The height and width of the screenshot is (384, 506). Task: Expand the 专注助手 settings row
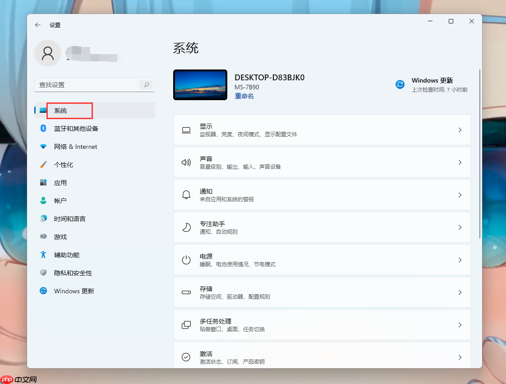tap(322, 227)
